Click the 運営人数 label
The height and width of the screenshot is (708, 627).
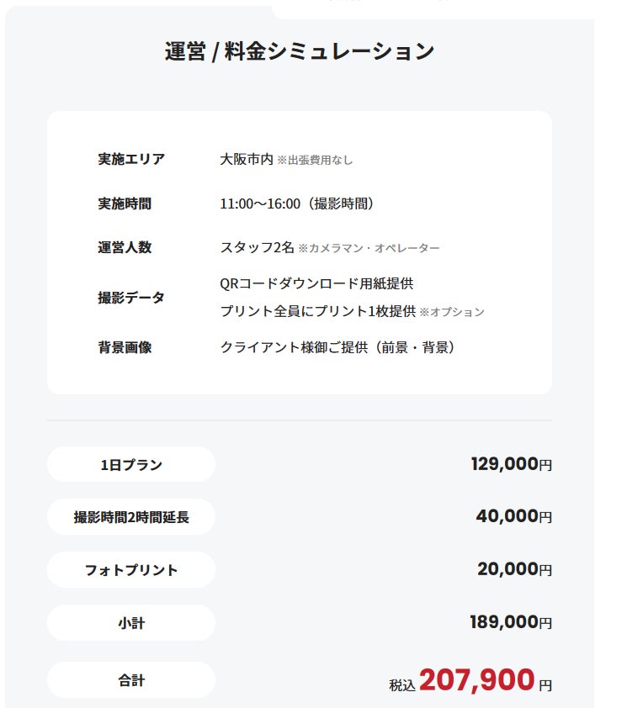[125, 247]
